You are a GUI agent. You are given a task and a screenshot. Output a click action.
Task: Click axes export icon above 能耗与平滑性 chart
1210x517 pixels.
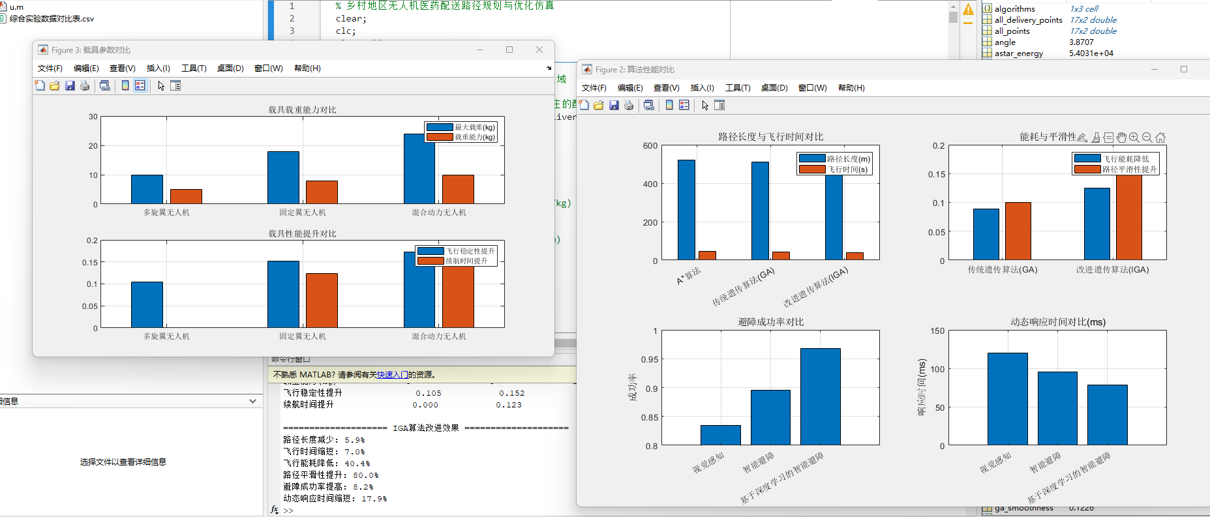(1082, 137)
